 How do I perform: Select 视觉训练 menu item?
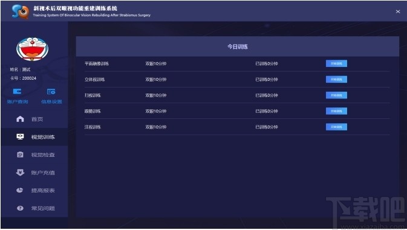pyautogui.click(x=34, y=137)
